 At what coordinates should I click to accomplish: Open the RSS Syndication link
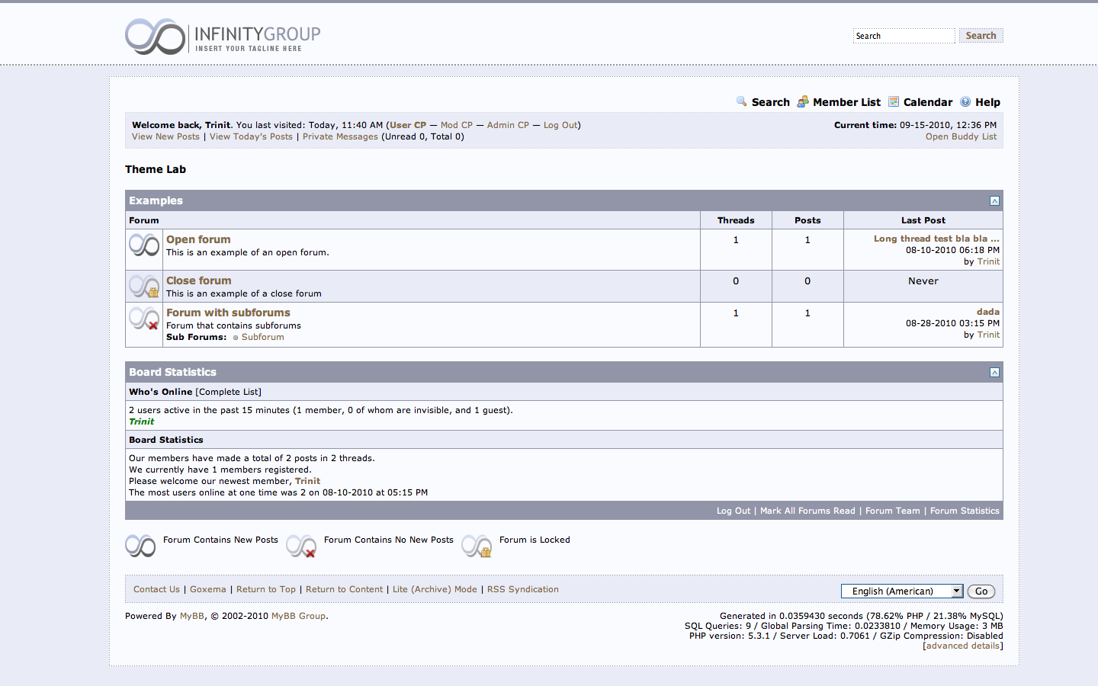[x=522, y=589]
